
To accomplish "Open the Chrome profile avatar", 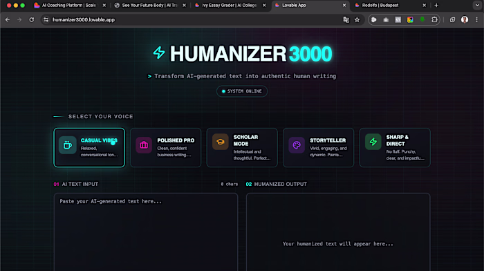I will click(465, 20).
